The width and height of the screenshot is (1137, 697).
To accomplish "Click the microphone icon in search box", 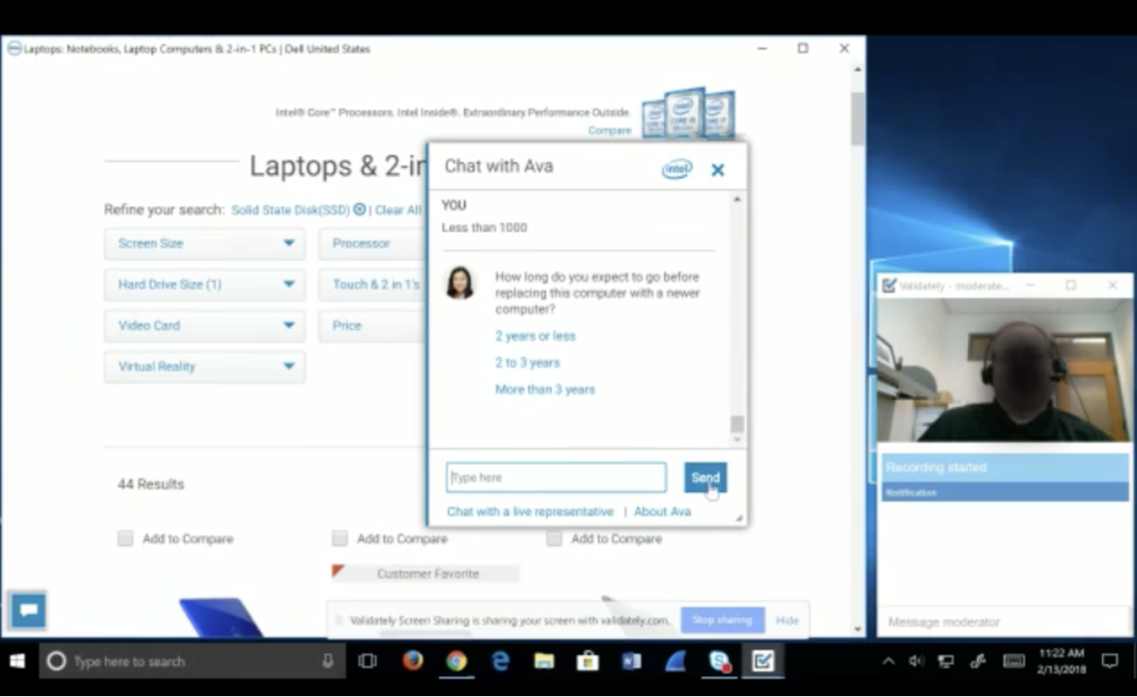I will pos(328,661).
